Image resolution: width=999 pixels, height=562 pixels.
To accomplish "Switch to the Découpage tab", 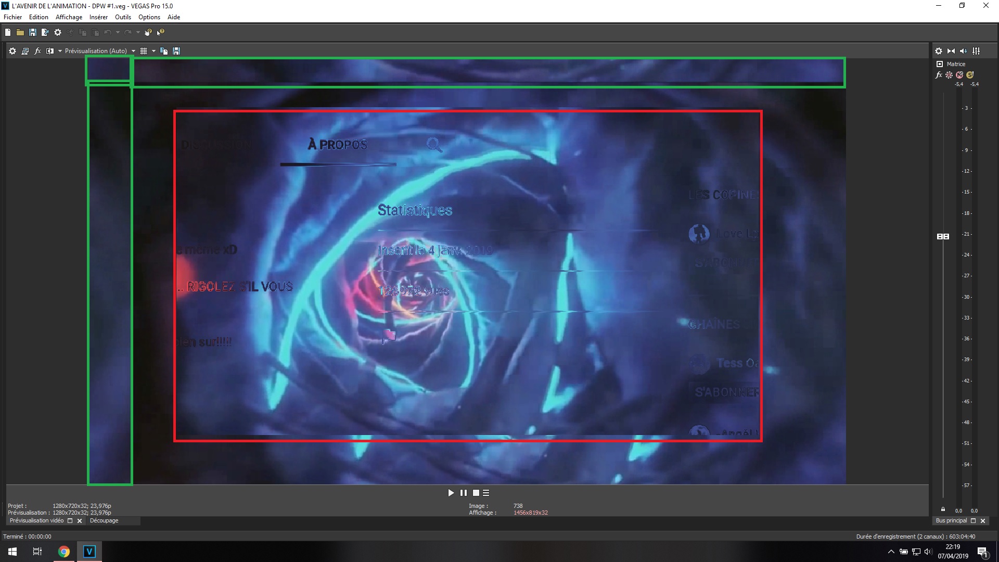I will 104,521.
